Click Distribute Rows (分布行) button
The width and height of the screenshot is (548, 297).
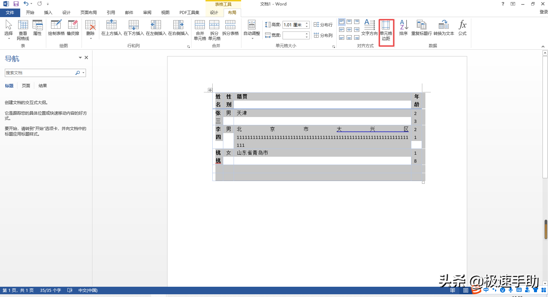323,25
